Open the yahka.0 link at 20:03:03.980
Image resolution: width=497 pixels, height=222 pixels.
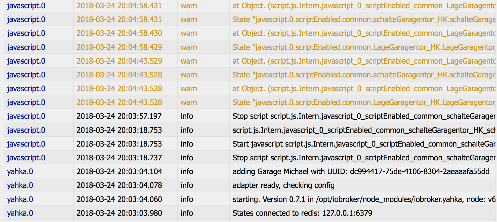pyautogui.click(x=20, y=213)
